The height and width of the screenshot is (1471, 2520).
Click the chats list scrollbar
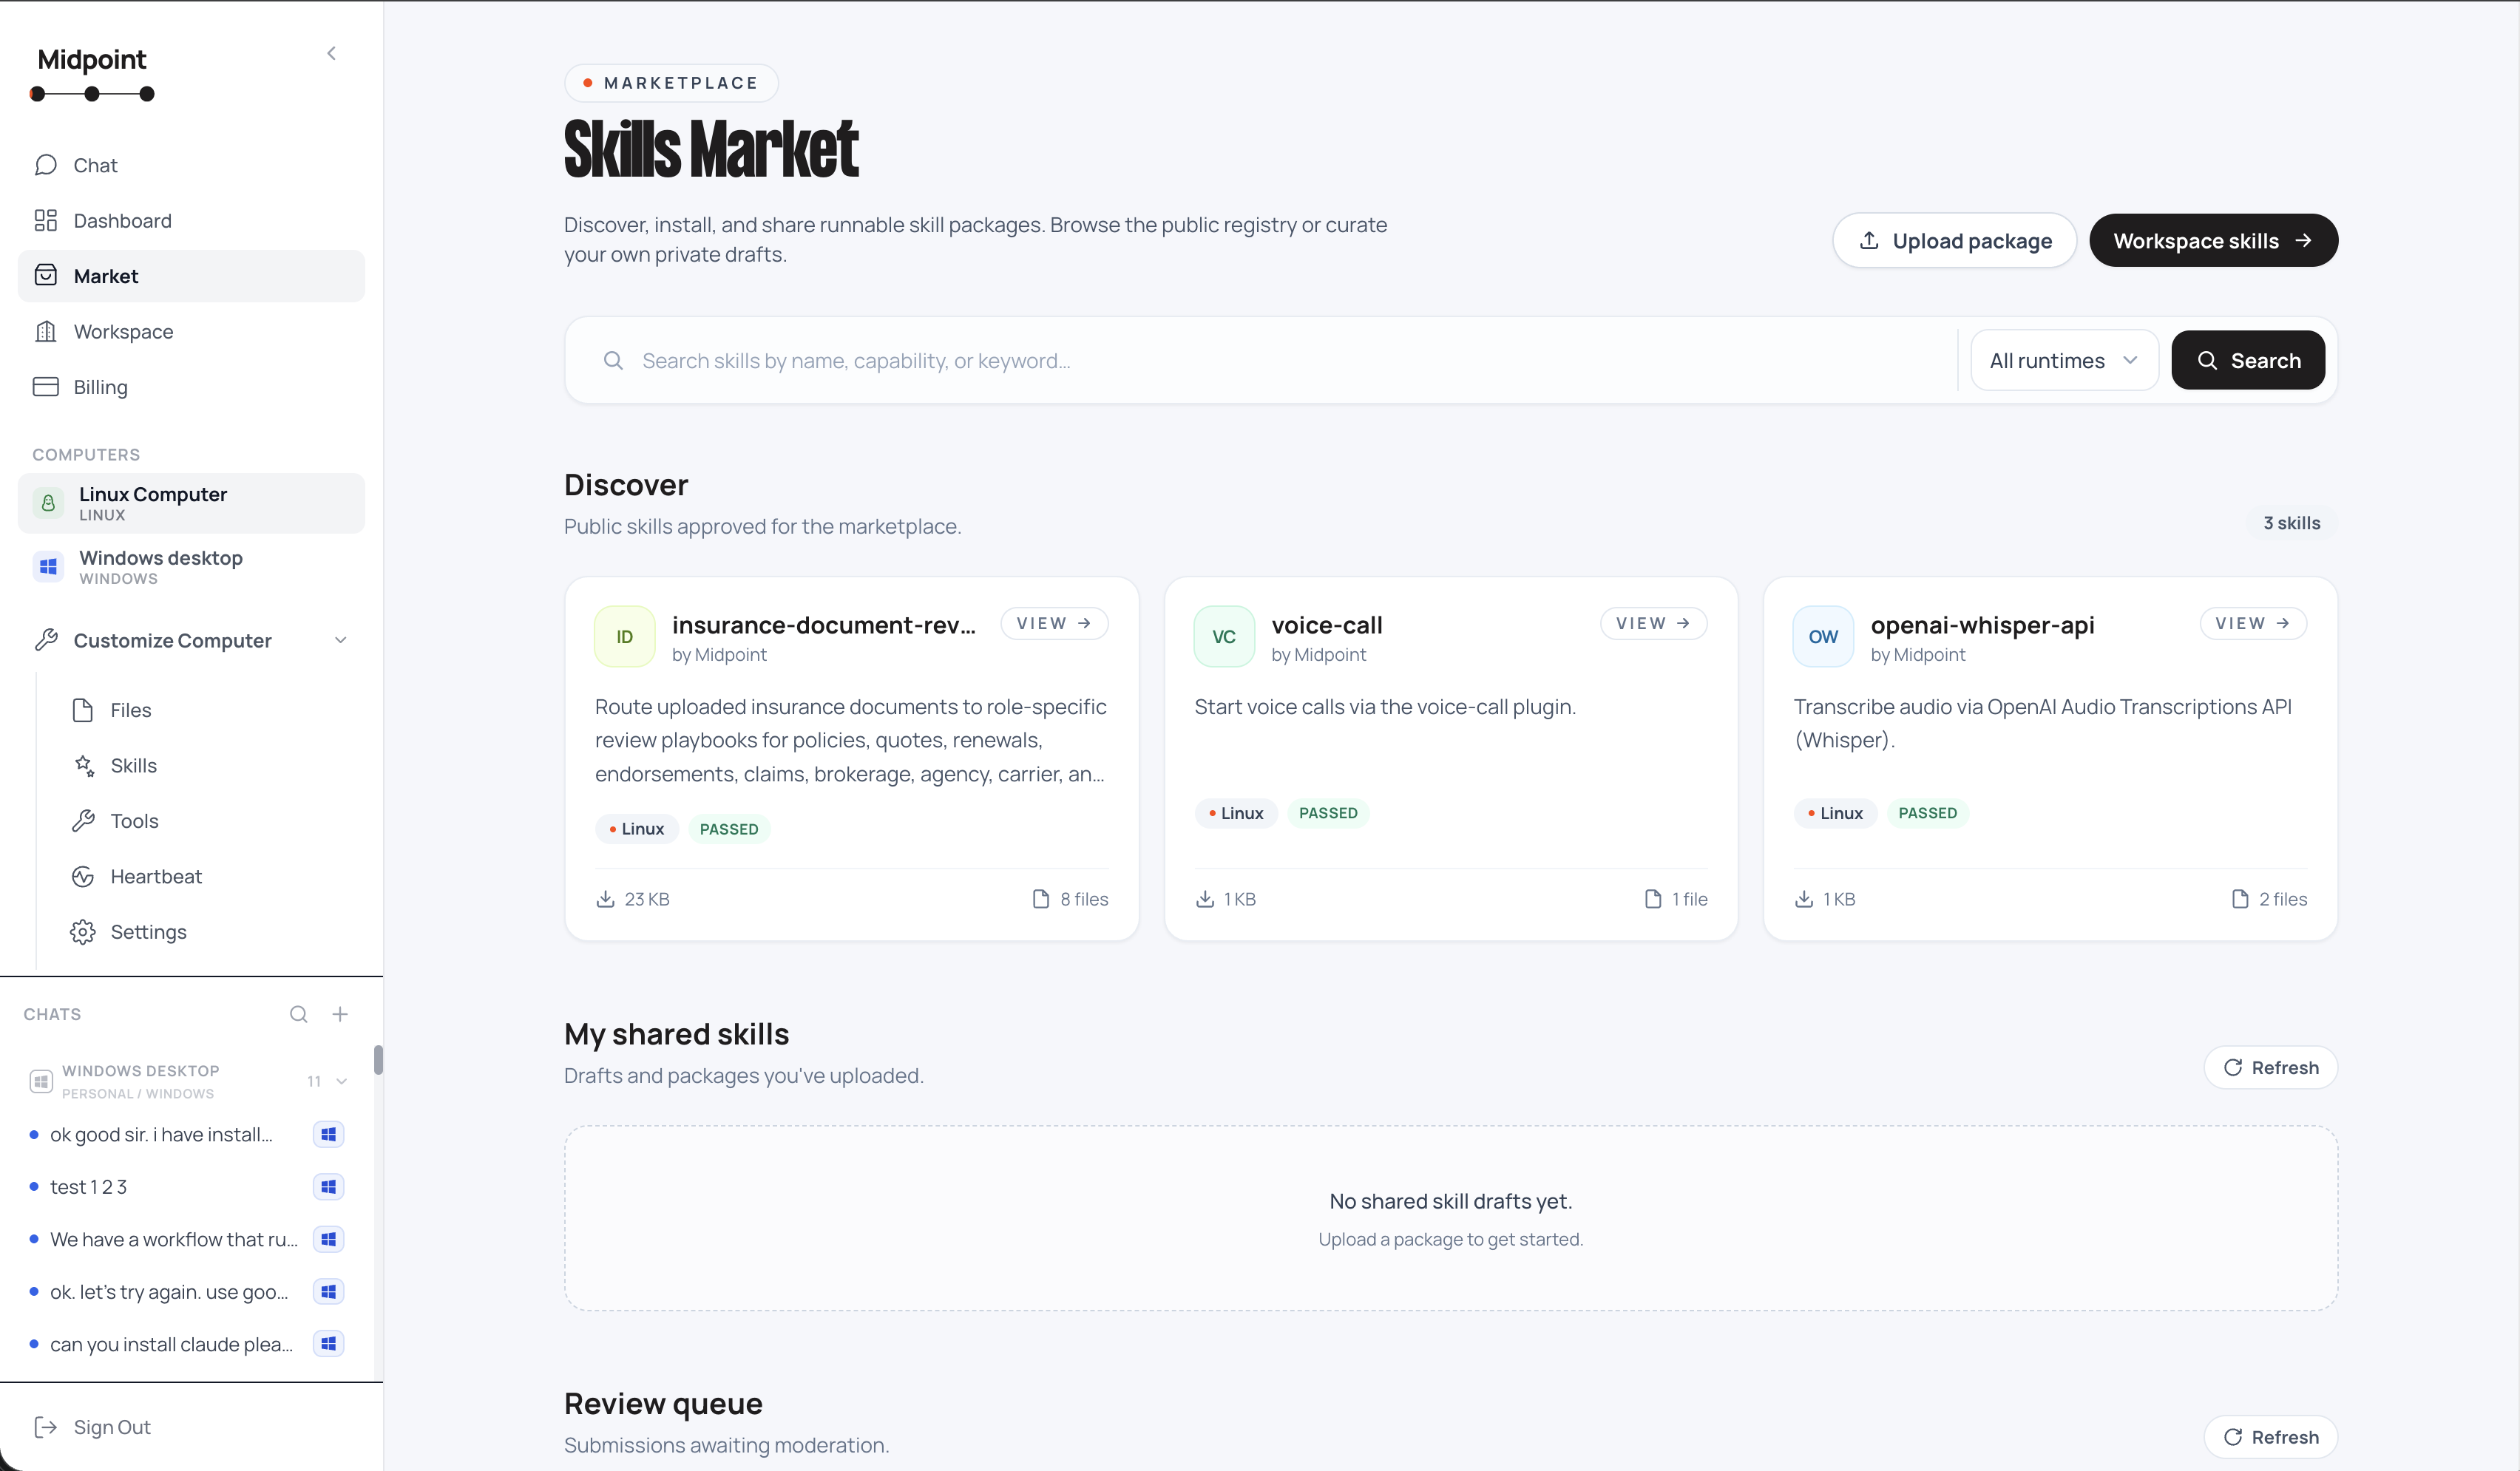[x=378, y=1059]
